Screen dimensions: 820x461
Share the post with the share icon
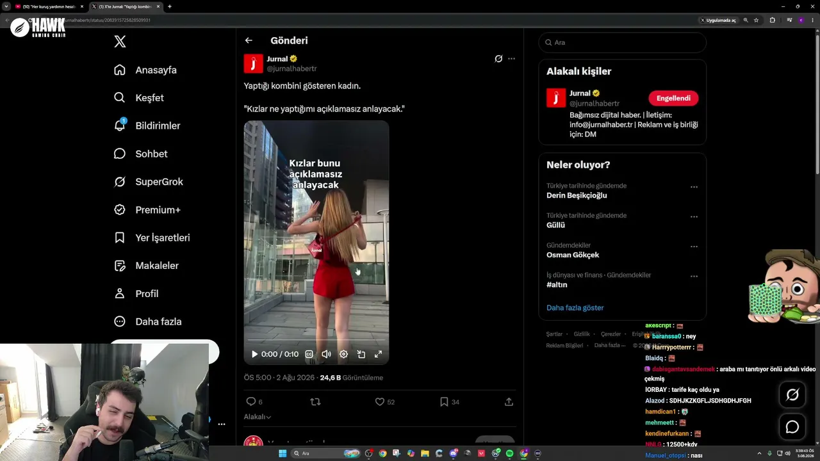pyautogui.click(x=509, y=401)
